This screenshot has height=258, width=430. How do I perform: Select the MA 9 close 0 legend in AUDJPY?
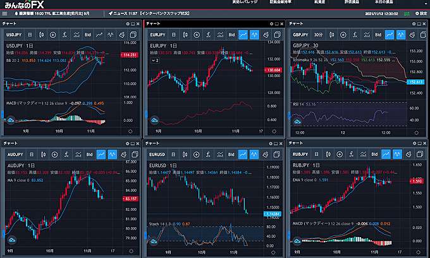[x=18, y=180]
